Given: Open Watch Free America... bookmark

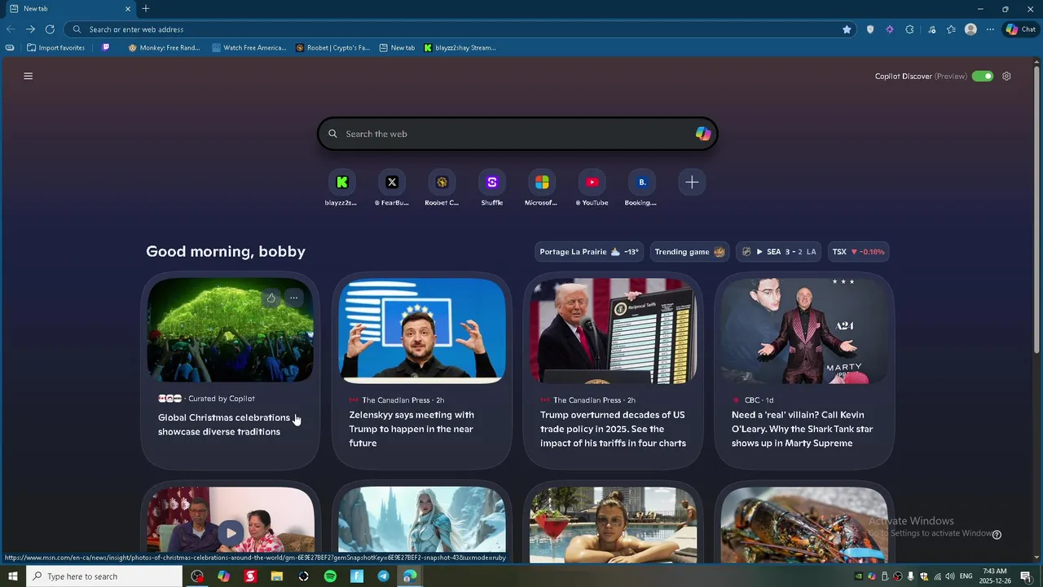Looking at the screenshot, I should click(x=249, y=47).
